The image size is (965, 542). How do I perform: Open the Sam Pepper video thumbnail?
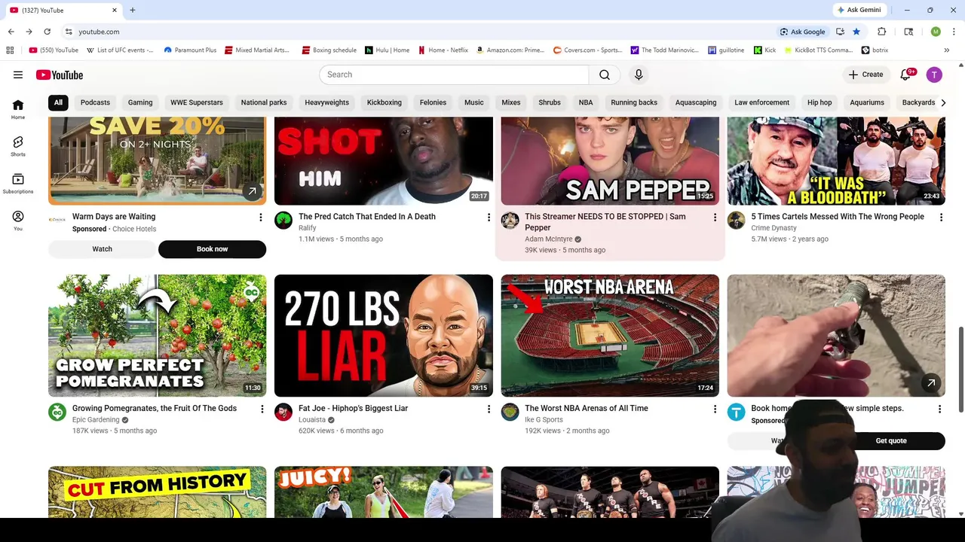pyautogui.click(x=610, y=161)
